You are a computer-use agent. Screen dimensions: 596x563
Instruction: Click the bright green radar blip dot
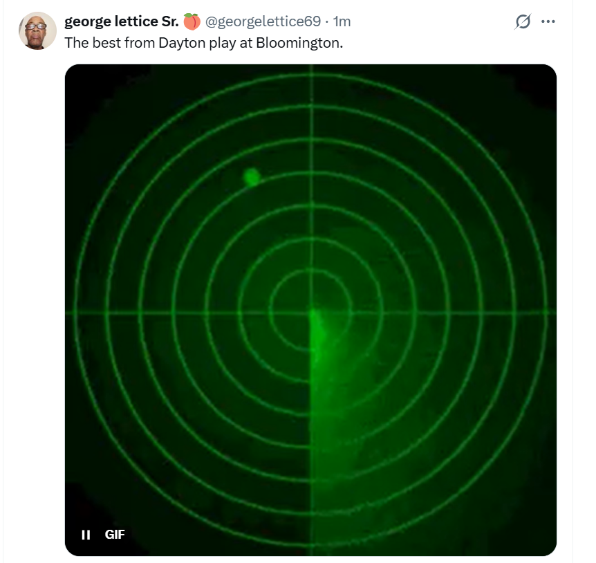(x=252, y=178)
